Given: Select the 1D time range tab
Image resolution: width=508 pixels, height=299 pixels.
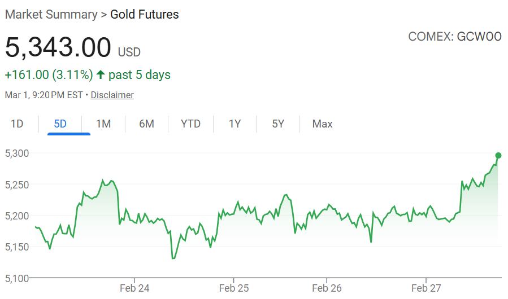Looking at the screenshot, I should click(x=17, y=124).
